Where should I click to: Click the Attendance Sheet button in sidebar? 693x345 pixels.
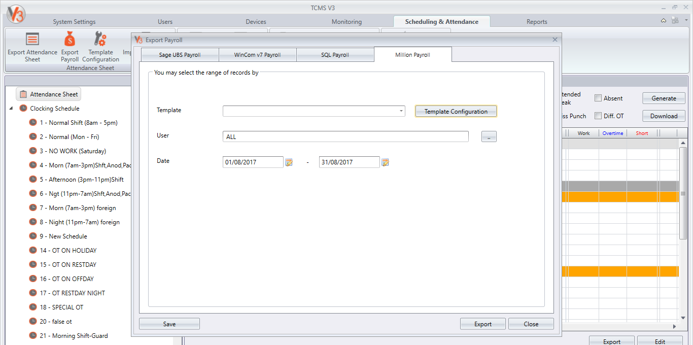tap(49, 94)
